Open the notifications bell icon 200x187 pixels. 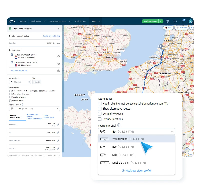(183, 21)
